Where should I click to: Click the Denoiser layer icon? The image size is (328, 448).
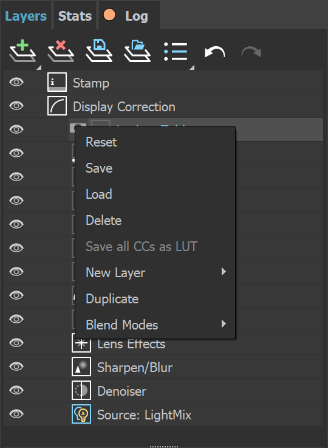81,390
